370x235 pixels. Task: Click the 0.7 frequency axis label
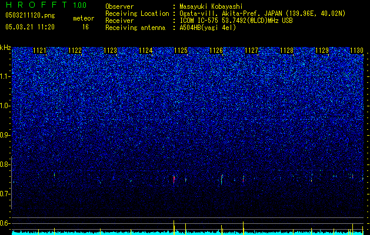[5, 194]
